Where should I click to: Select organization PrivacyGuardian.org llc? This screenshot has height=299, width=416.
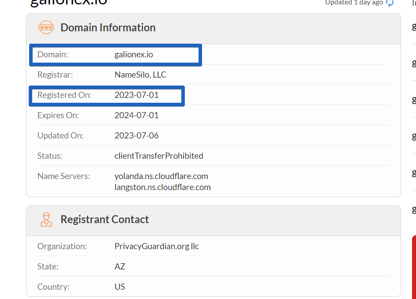(157, 246)
